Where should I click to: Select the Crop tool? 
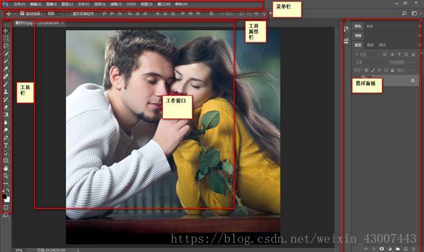pos(6,61)
